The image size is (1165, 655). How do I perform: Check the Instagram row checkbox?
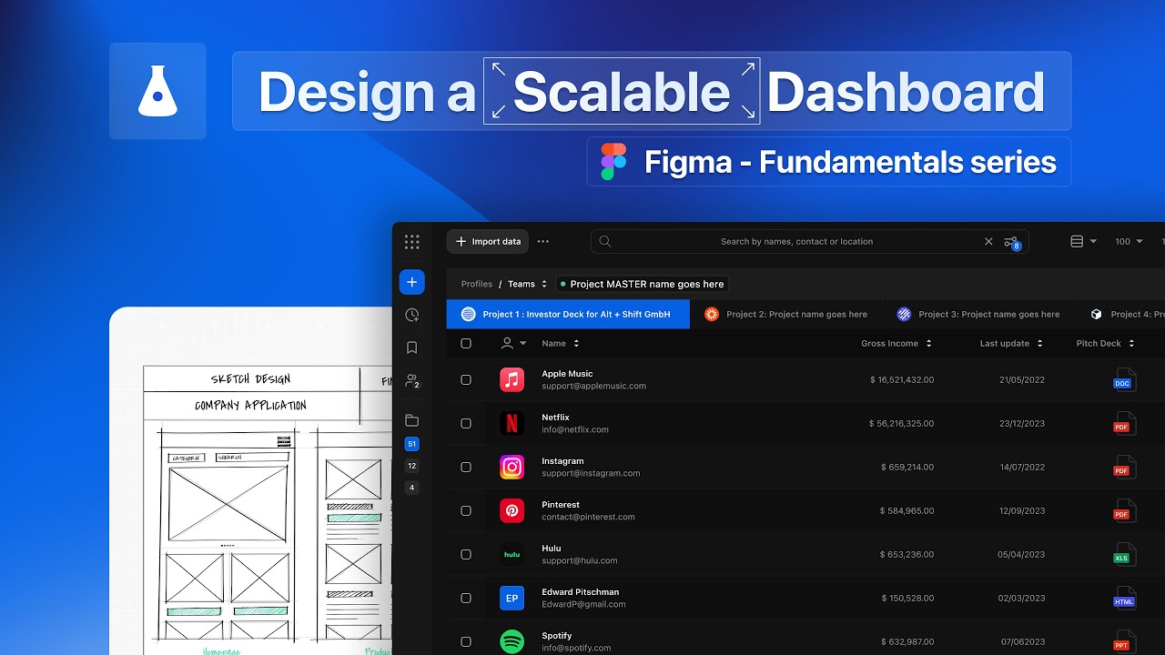(466, 468)
